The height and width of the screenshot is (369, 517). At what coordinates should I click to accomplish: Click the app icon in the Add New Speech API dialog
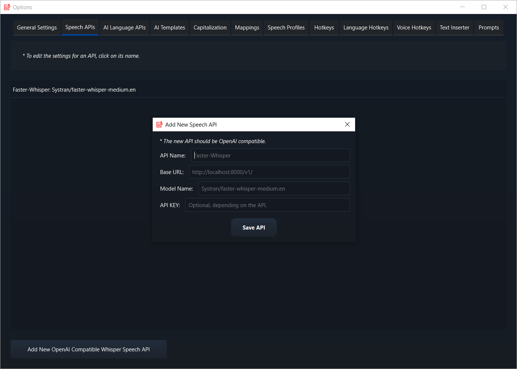tap(159, 124)
